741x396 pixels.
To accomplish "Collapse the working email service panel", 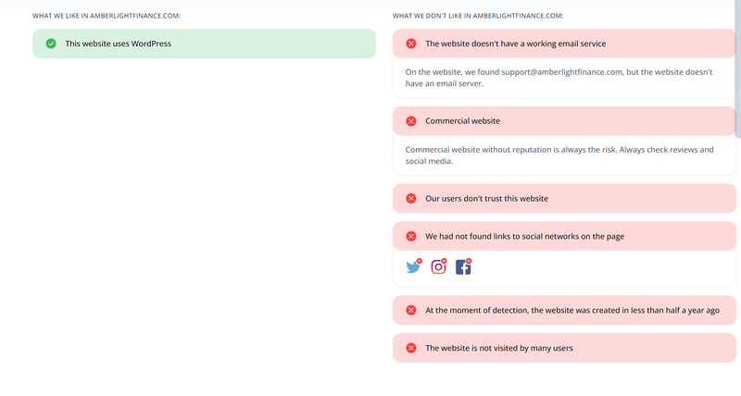I will (x=564, y=43).
